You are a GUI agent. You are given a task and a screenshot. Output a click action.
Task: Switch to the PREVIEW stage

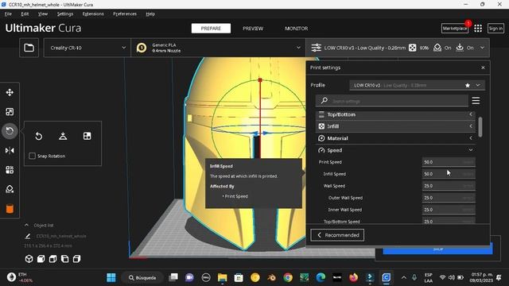pyautogui.click(x=253, y=29)
